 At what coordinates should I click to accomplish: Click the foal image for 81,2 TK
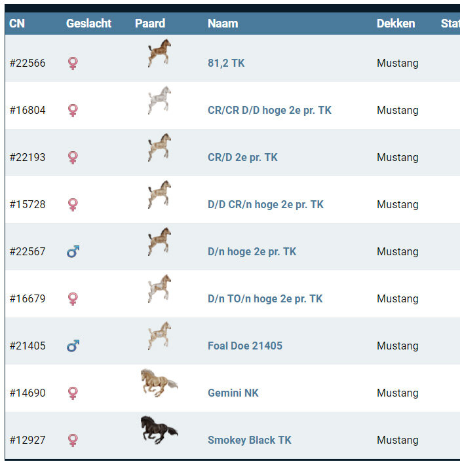[x=159, y=53]
